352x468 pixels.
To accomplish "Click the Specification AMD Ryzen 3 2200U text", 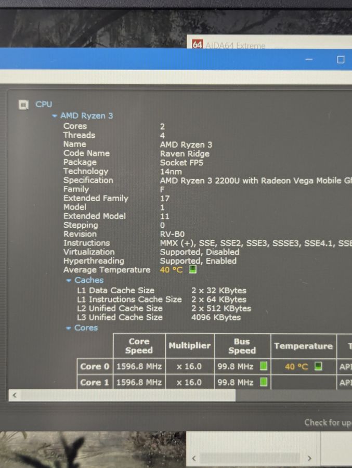I will 256,180.
